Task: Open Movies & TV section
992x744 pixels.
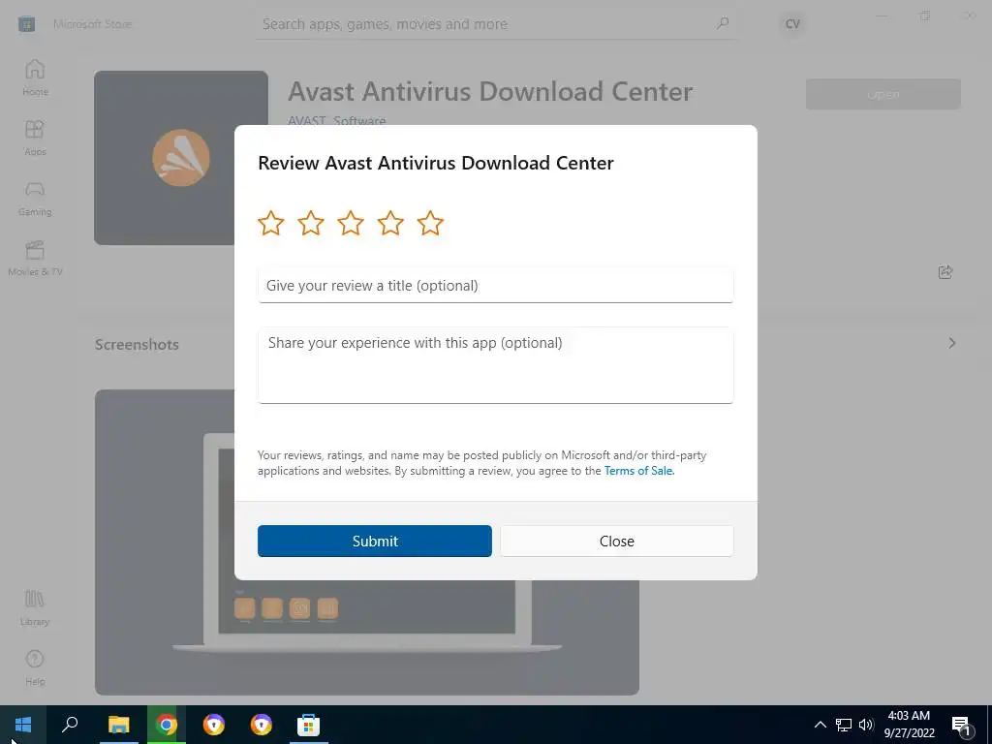Action: tap(35, 258)
